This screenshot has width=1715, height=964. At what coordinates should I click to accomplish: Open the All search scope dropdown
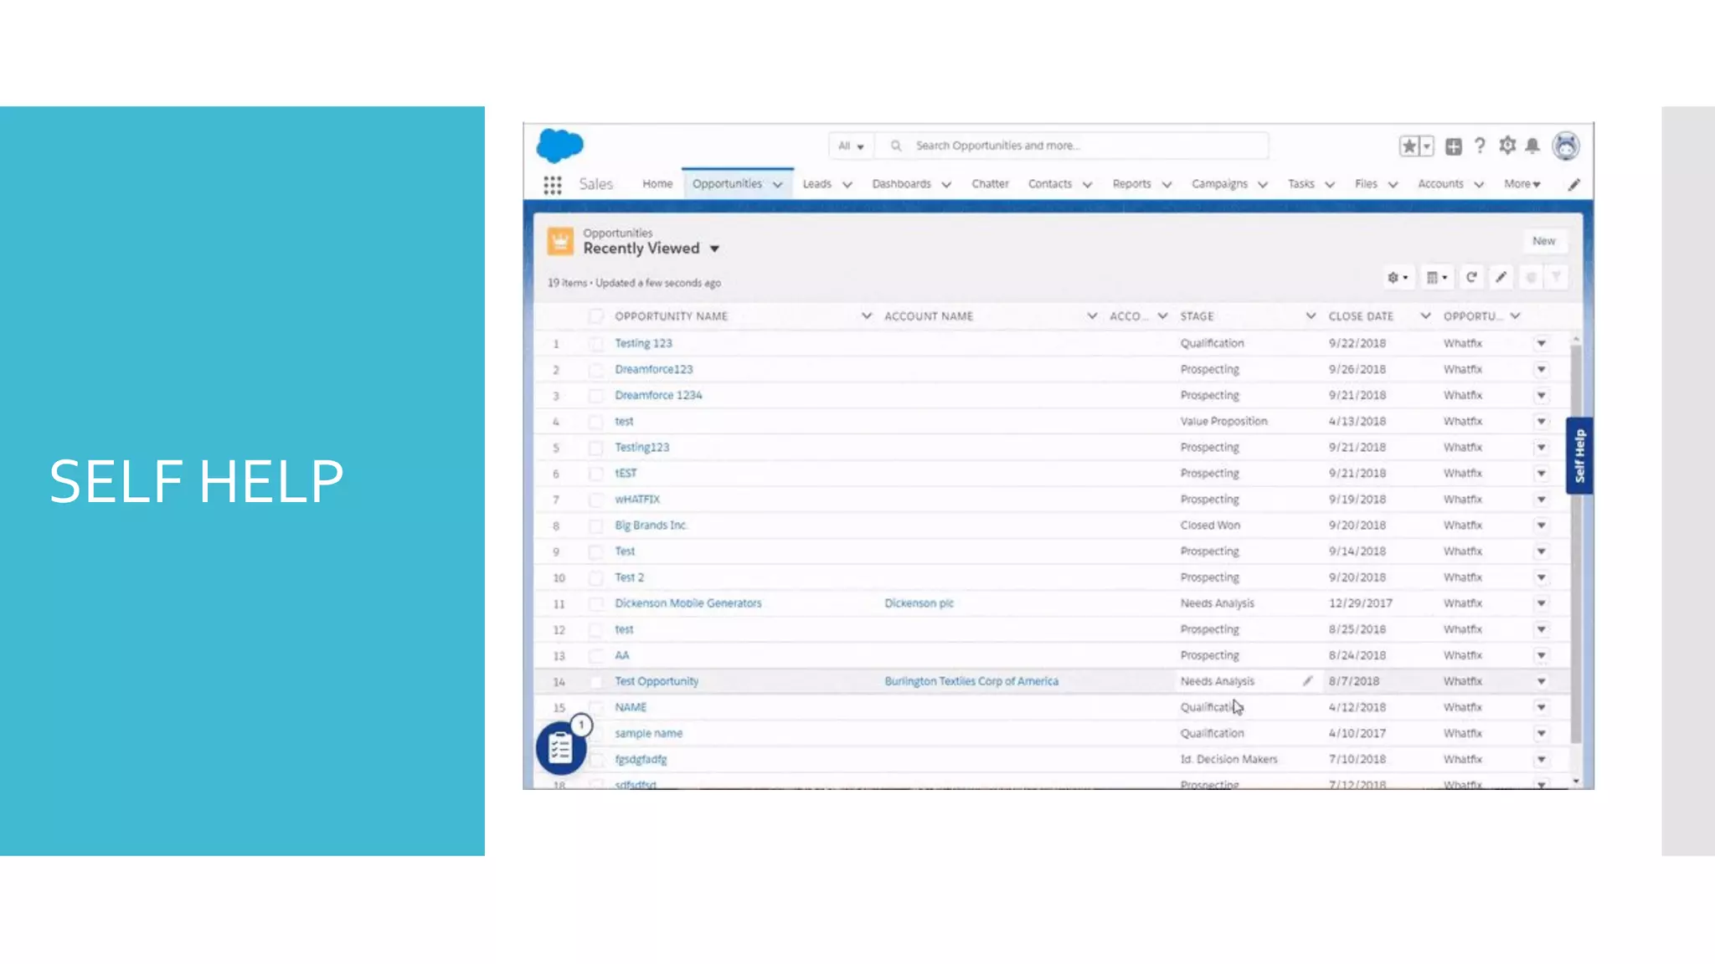click(851, 146)
